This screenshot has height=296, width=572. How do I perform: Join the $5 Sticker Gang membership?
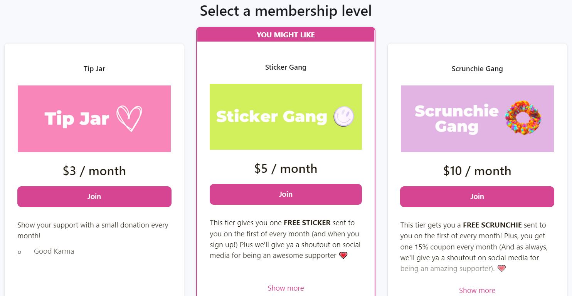click(286, 194)
